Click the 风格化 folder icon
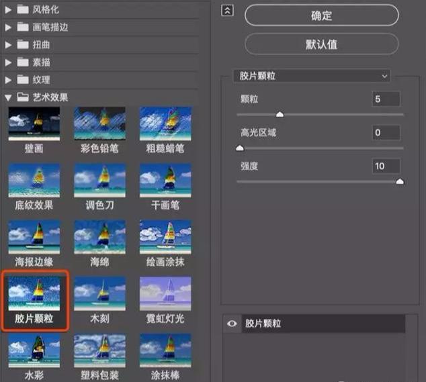426x382 pixels. (23, 10)
